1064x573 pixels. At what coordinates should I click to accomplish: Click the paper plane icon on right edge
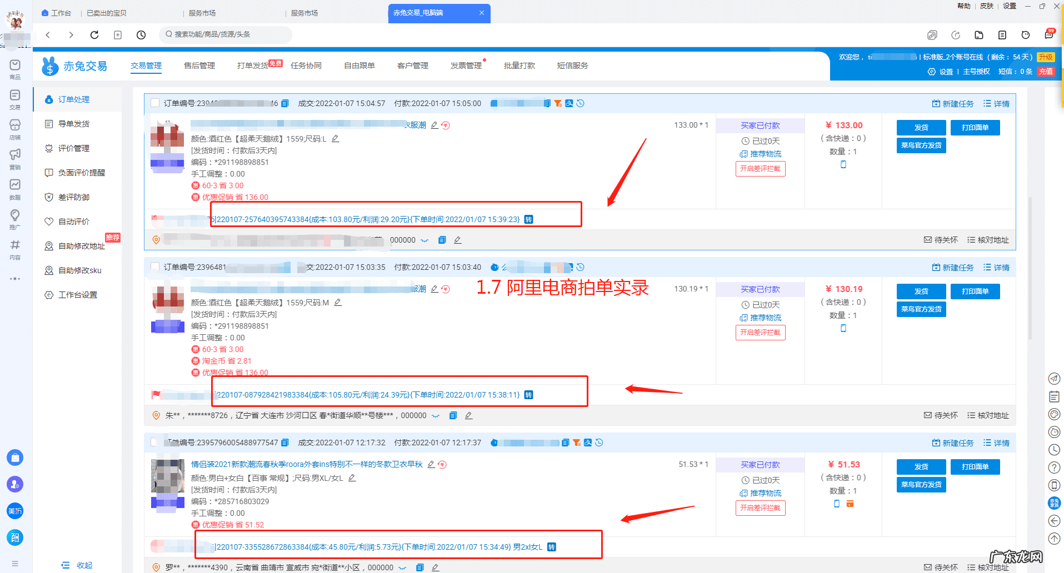(1054, 379)
